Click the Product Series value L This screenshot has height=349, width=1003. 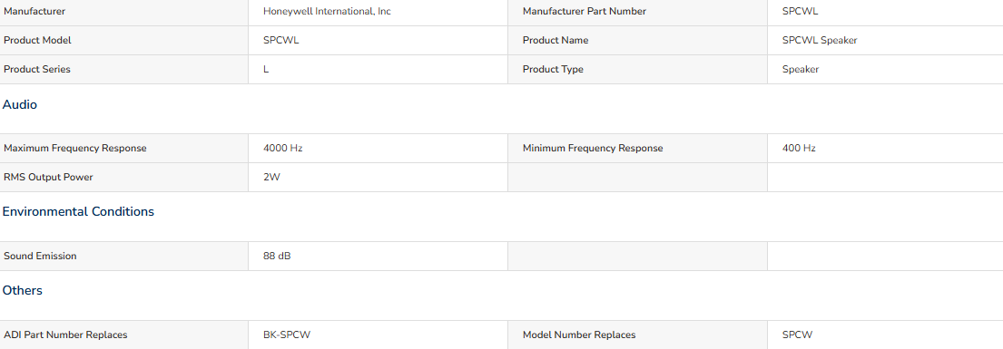(266, 69)
